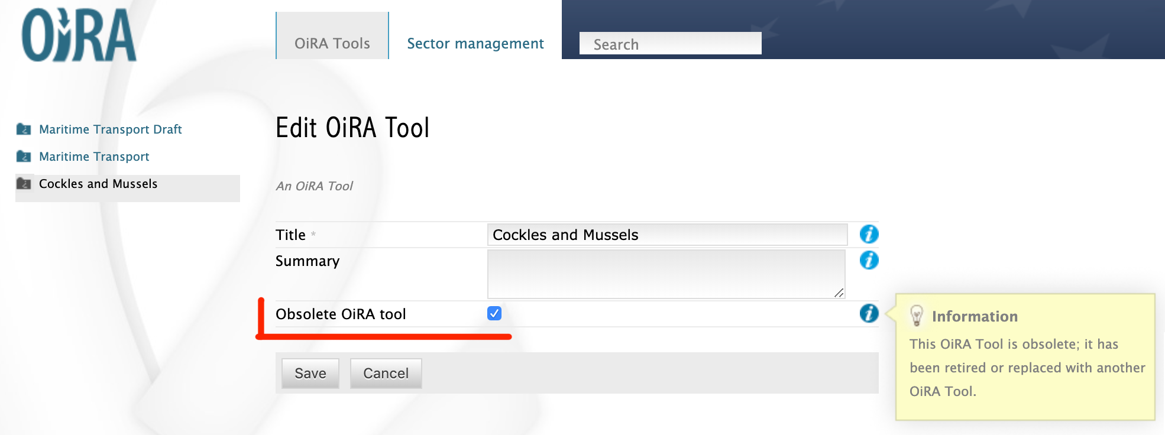Viewport: 1165px width, 435px height.
Task: Open the Sector management tab
Action: point(475,43)
